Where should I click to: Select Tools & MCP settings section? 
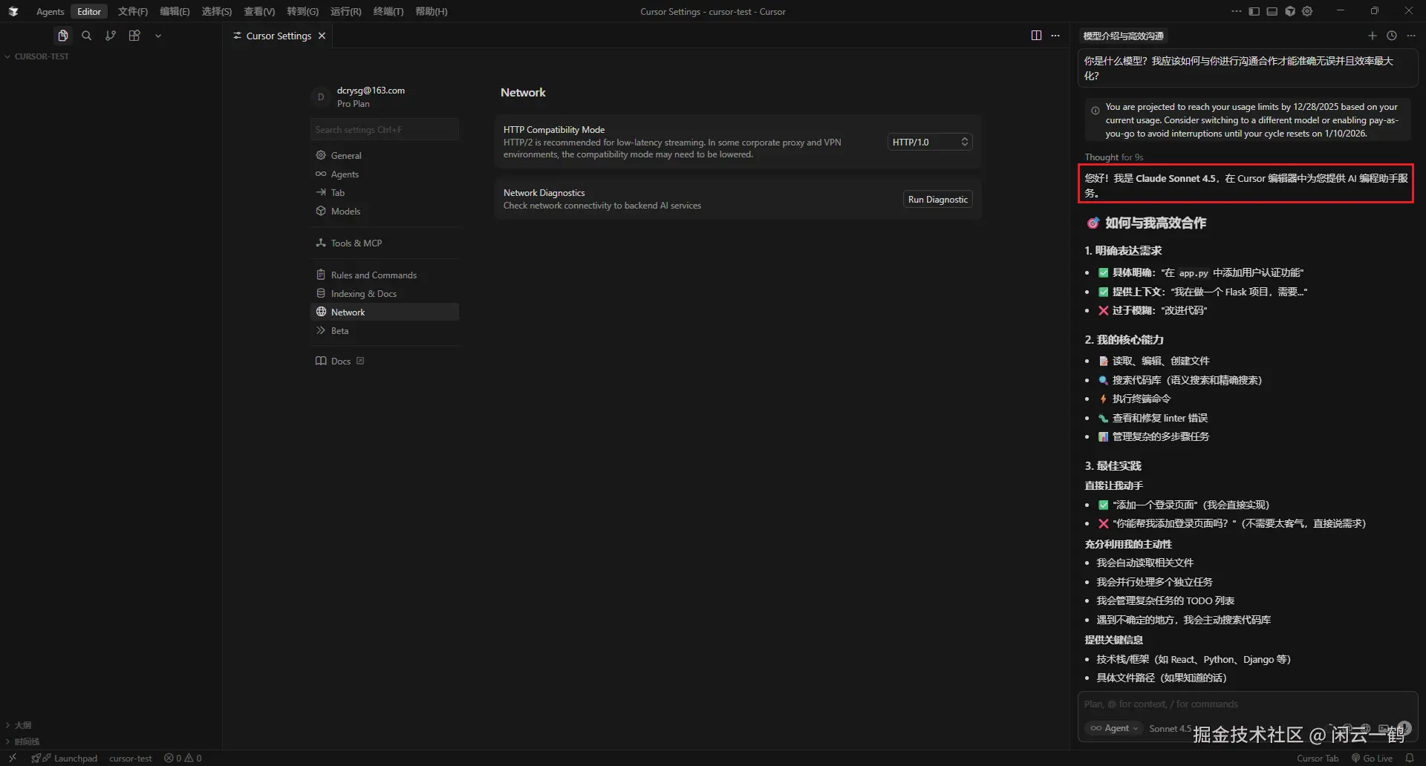point(356,243)
